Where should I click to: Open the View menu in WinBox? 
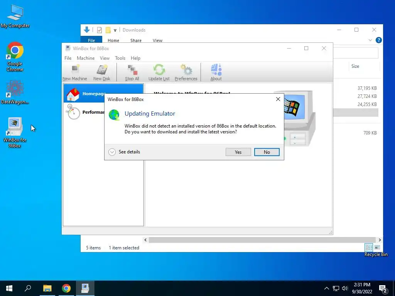click(x=105, y=58)
